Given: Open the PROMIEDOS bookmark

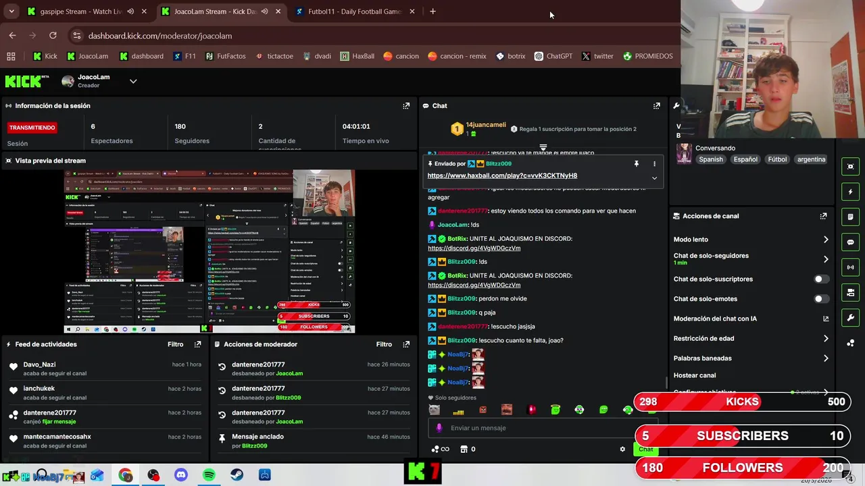Looking at the screenshot, I should tap(647, 56).
